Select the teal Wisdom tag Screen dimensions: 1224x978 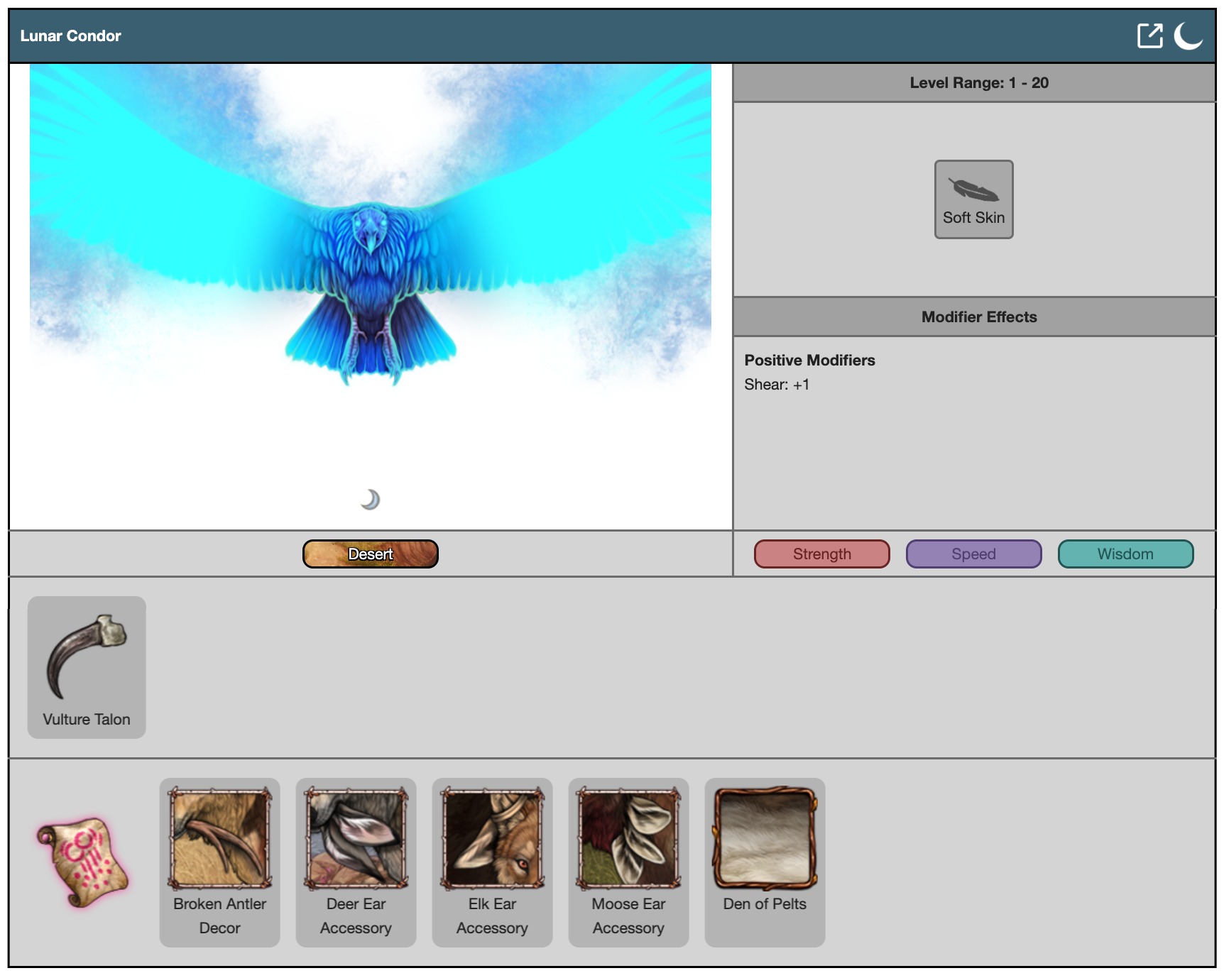point(1125,554)
